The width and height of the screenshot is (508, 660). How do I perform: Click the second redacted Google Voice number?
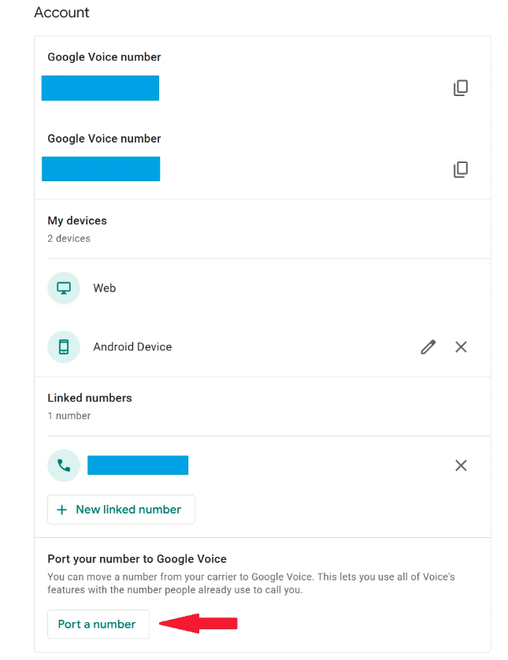point(101,169)
